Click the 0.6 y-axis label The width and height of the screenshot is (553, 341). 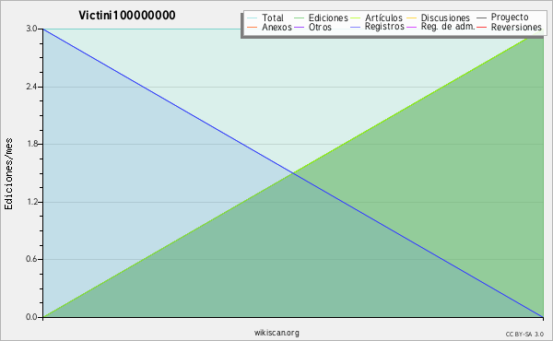pos(31,260)
